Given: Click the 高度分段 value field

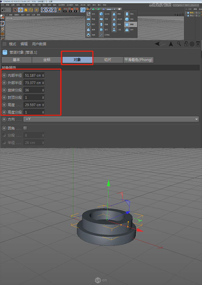Looking at the screenshot, I should pyautogui.click(x=33, y=112).
